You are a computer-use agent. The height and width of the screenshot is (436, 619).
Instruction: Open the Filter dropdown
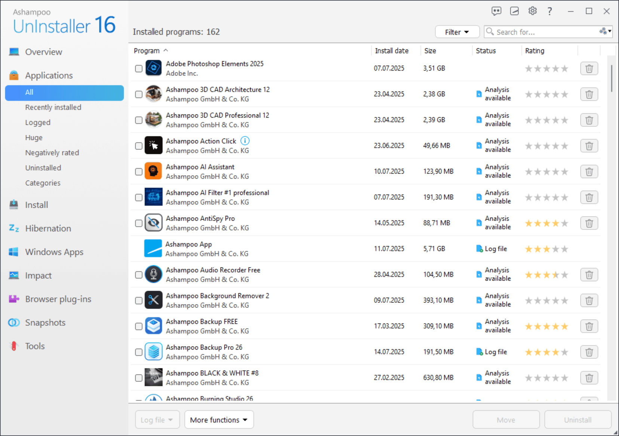click(457, 32)
